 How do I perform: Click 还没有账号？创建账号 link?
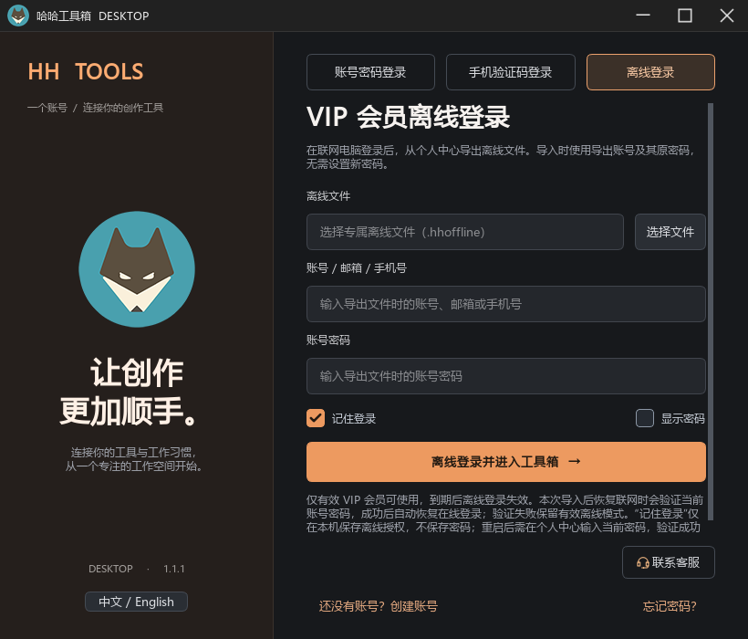click(x=379, y=606)
